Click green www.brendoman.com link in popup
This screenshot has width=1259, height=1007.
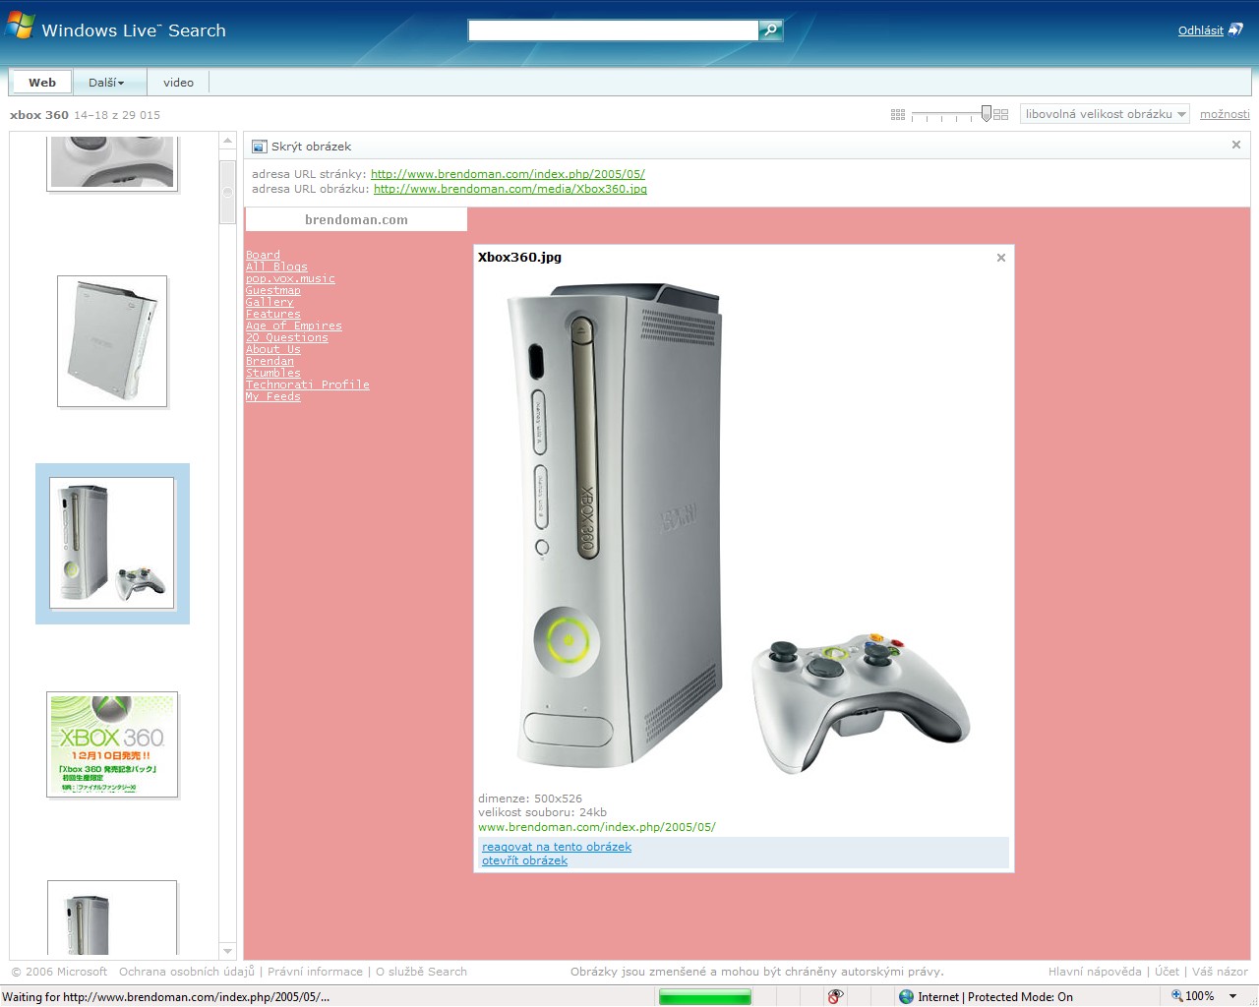click(x=597, y=827)
